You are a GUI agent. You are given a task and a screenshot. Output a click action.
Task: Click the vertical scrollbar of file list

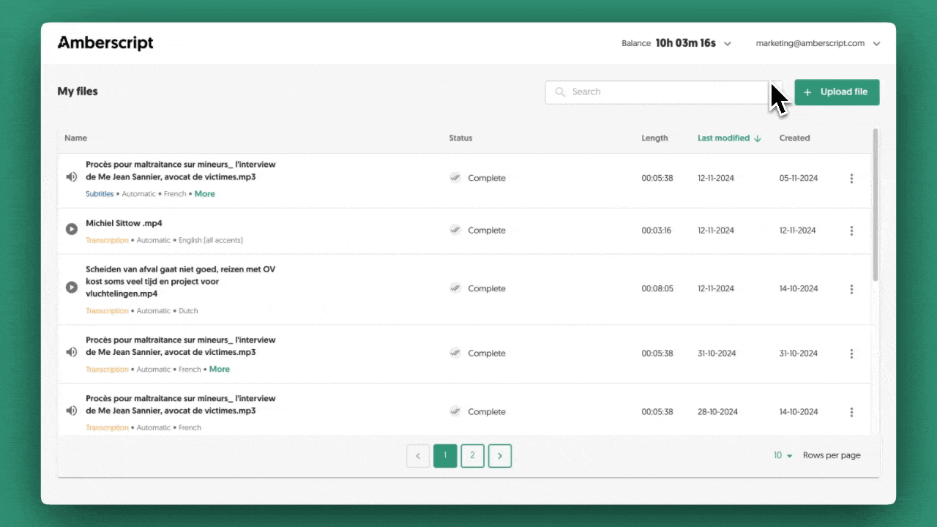pyautogui.click(x=876, y=205)
